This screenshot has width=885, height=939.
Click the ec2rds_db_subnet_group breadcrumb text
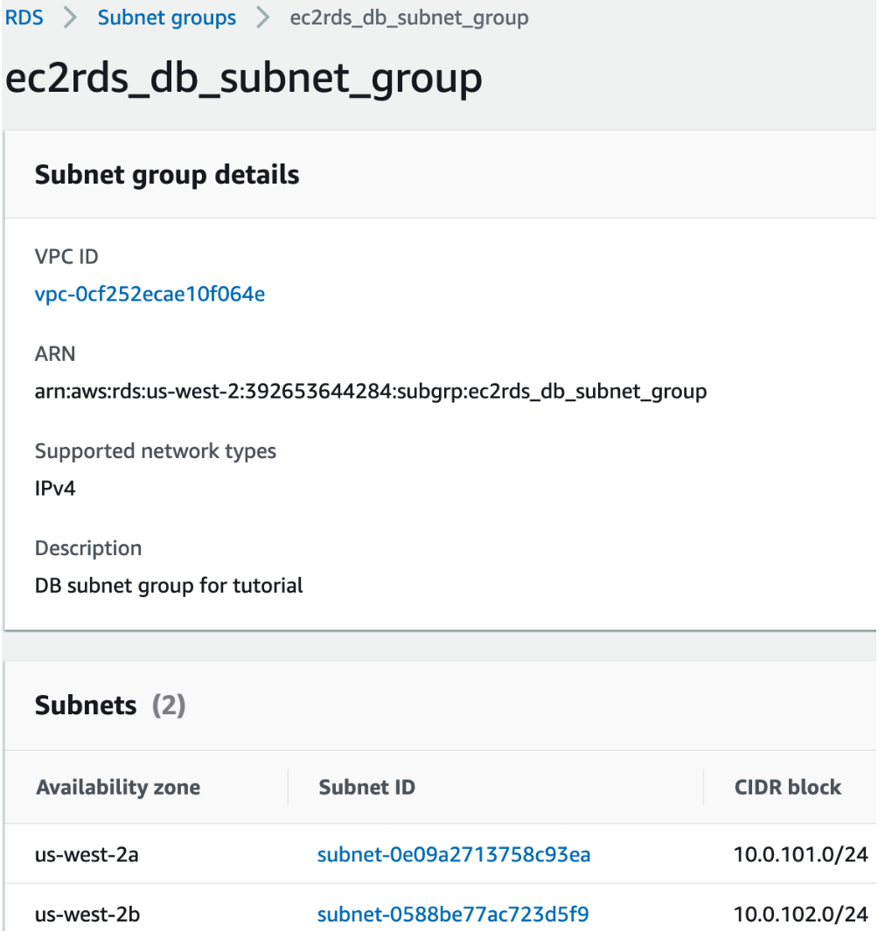[408, 17]
